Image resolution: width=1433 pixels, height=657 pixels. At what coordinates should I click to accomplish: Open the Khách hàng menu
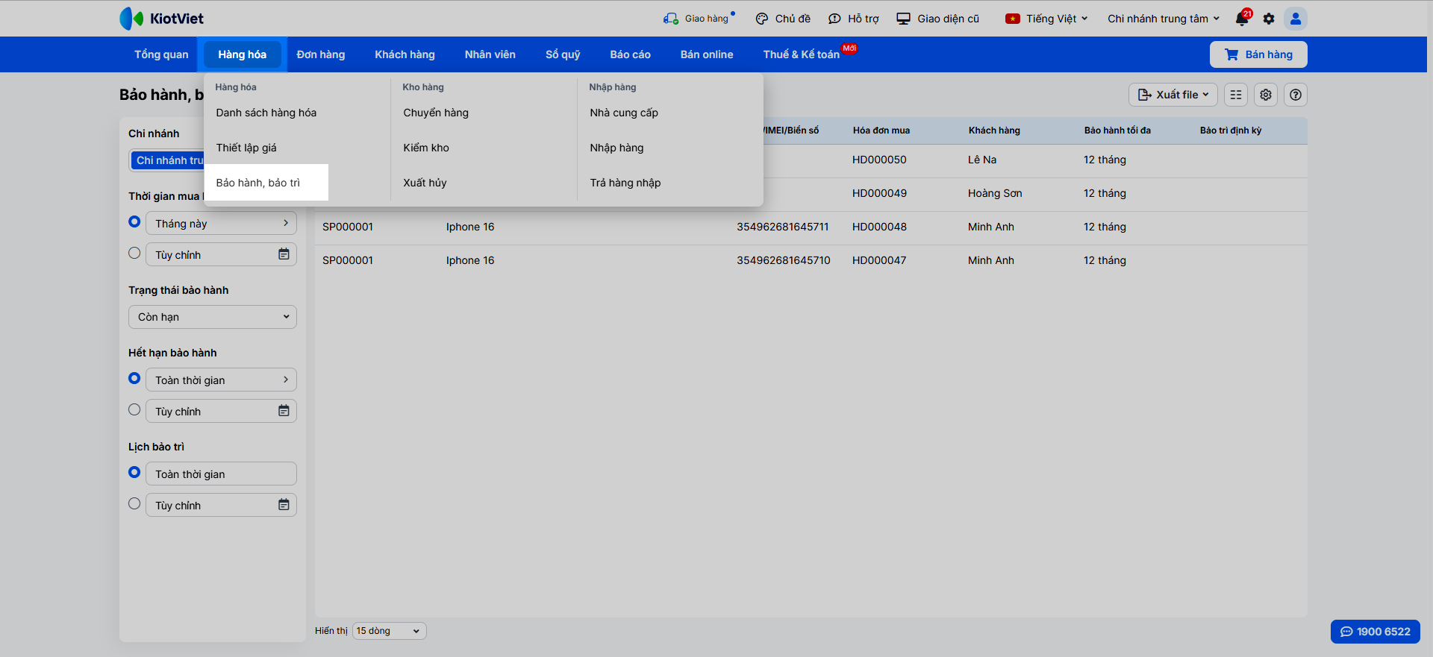405,54
